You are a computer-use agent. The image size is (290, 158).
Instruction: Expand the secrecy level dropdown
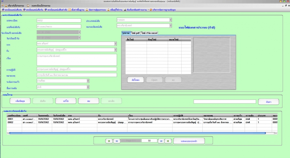click(x=88, y=87)
